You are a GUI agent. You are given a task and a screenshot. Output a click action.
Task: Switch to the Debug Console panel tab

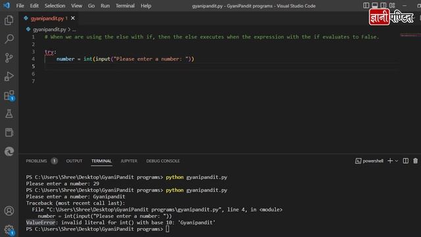coord(163,161)
